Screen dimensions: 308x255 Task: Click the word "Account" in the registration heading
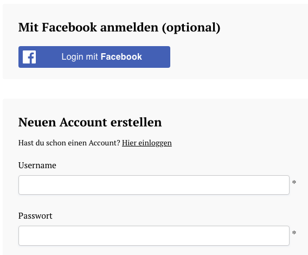[x=84, y=122]
